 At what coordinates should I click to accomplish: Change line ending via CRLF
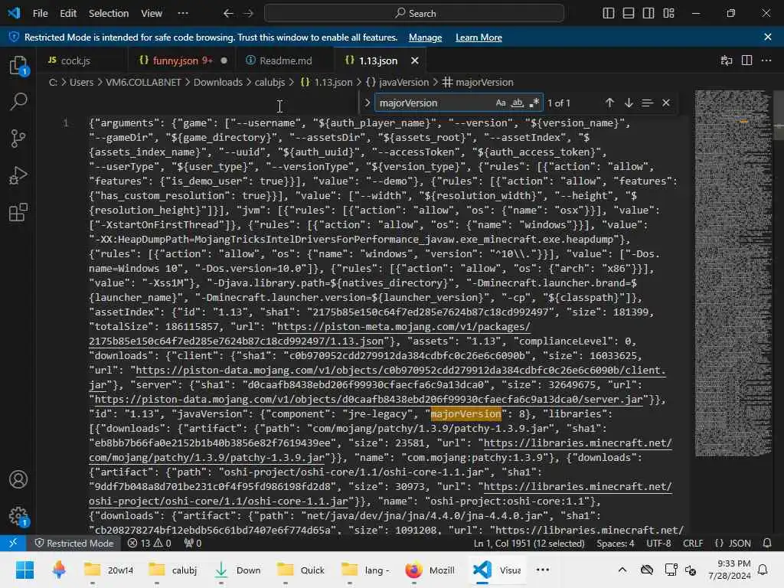coord(692,543)
